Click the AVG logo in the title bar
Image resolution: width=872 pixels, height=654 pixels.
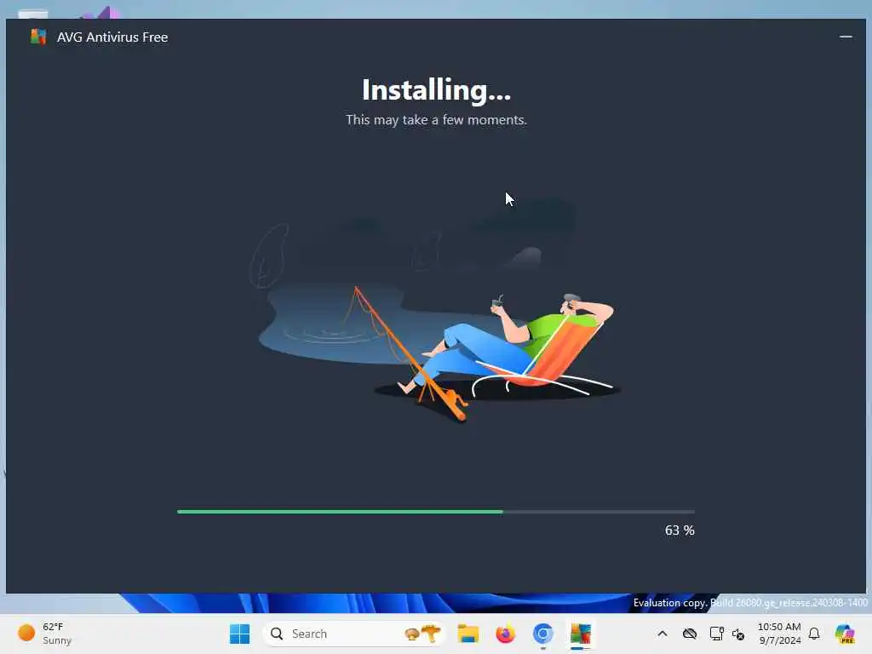click(x=37, y=37)
